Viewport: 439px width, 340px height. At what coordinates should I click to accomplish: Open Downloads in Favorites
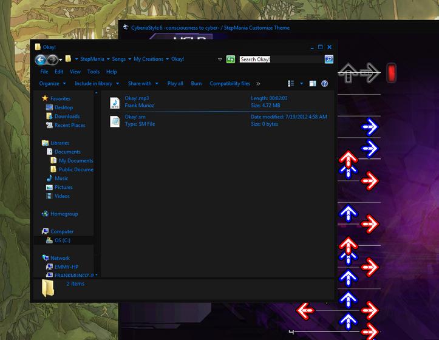point(67,116)
